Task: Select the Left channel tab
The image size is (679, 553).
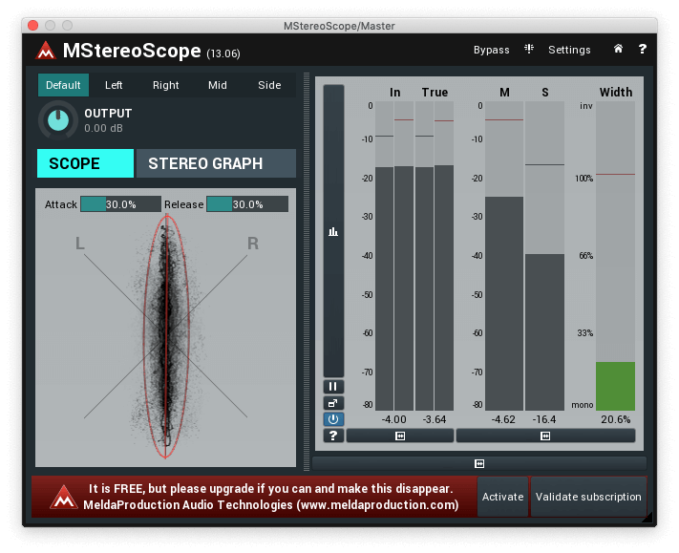Action: point(114,85)
